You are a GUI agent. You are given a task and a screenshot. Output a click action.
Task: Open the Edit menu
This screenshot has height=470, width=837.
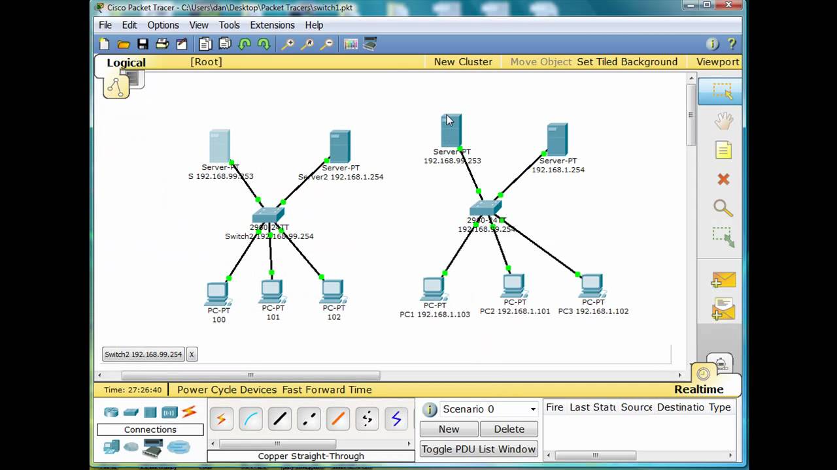(129, 25)
